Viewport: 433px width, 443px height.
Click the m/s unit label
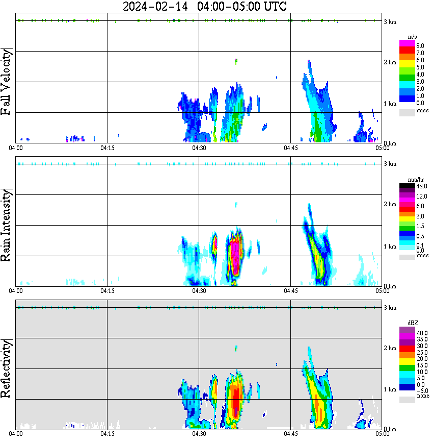(412, 37)
